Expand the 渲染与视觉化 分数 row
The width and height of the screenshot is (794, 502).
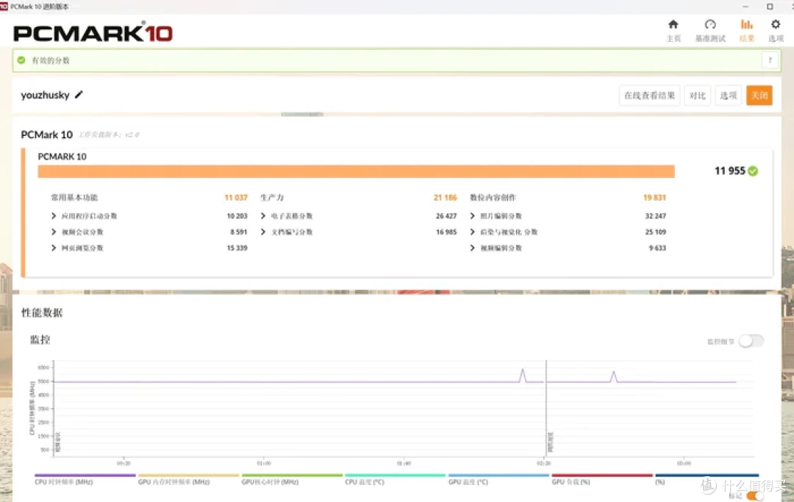[x=472, y=232]
